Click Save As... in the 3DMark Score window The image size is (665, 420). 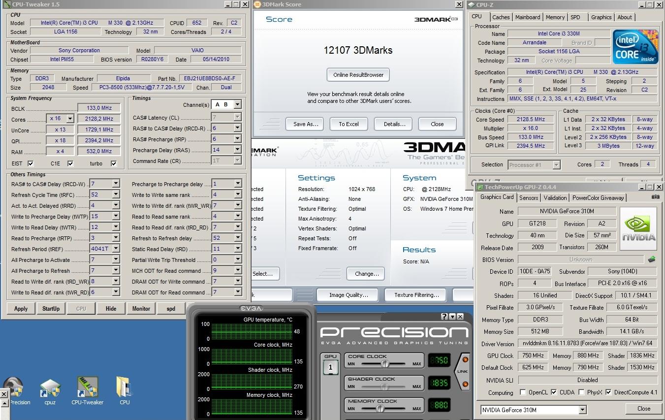click(305, 124)
